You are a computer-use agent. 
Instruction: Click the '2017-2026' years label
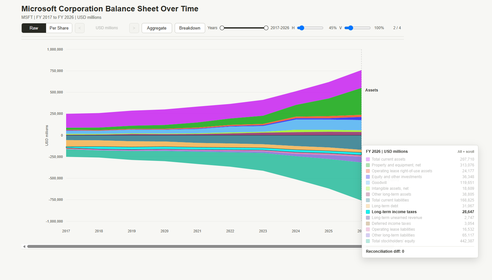280,28
